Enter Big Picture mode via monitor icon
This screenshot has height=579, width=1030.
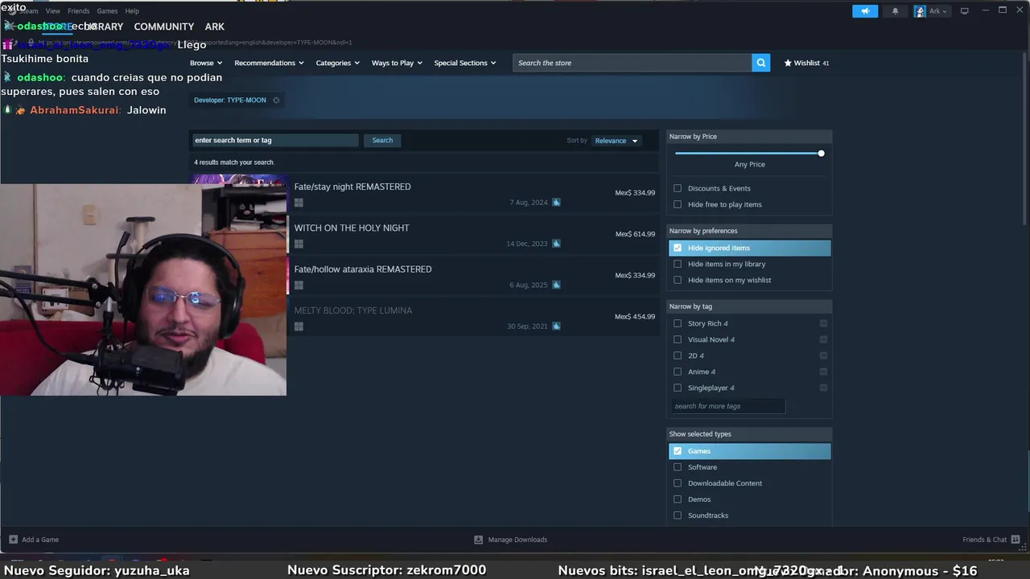964,11
